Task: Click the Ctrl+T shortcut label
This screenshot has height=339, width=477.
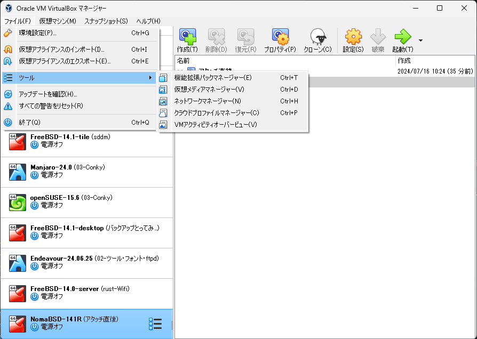Action: [x=289, y=78]
